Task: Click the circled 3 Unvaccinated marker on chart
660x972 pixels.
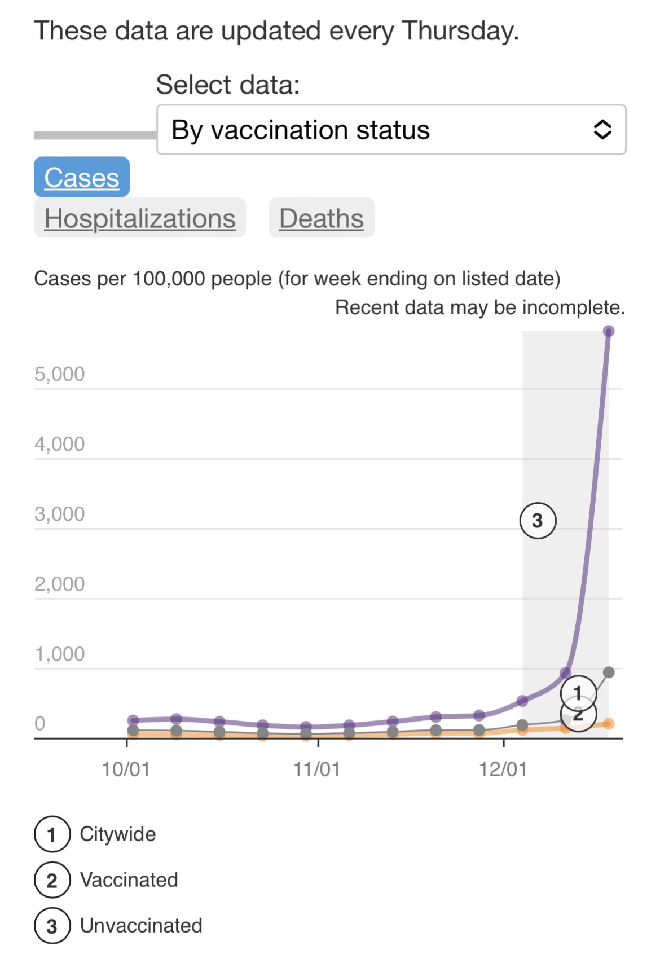Action: coord(538,520)
